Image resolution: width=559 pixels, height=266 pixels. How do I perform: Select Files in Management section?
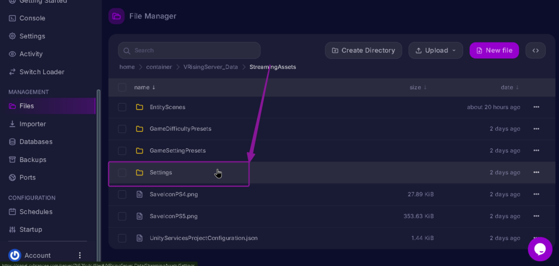[x=48, y=106]
